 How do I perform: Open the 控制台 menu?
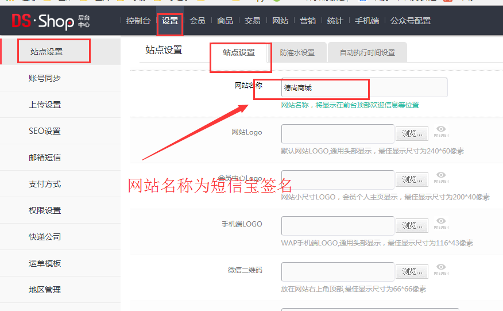[x=138, y=21]
